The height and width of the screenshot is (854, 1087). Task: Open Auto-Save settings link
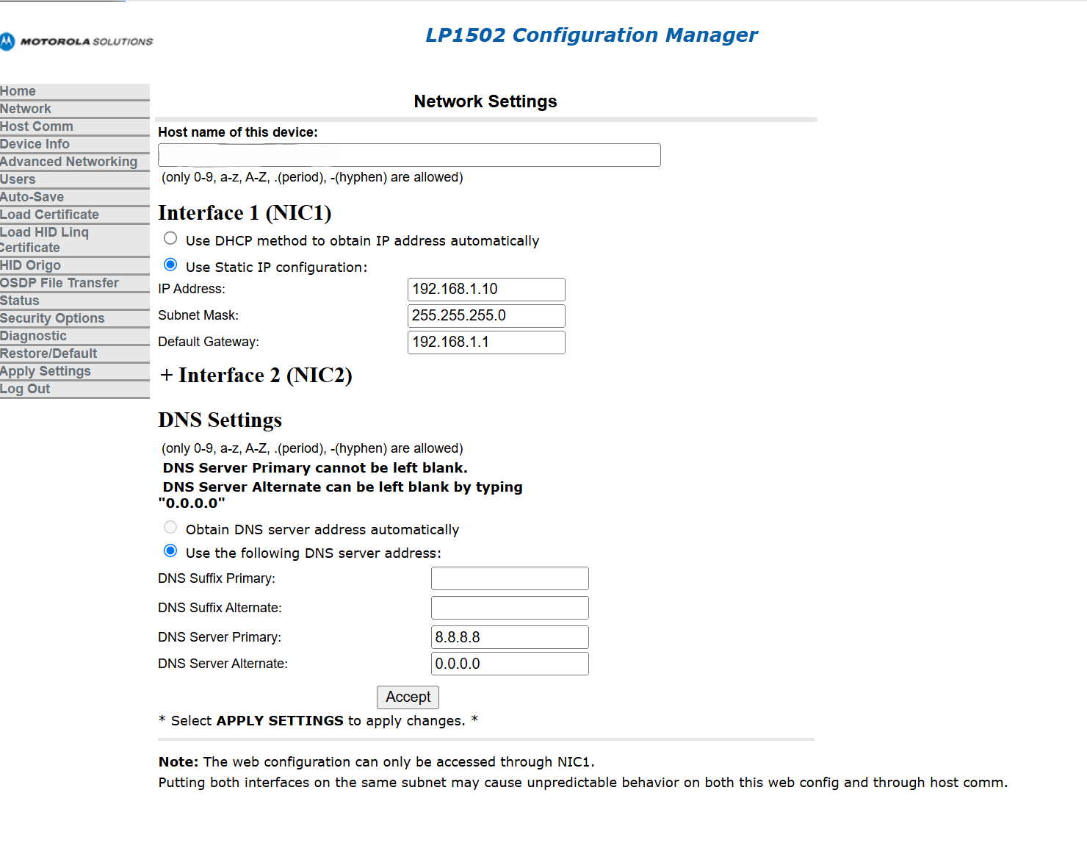32,197
